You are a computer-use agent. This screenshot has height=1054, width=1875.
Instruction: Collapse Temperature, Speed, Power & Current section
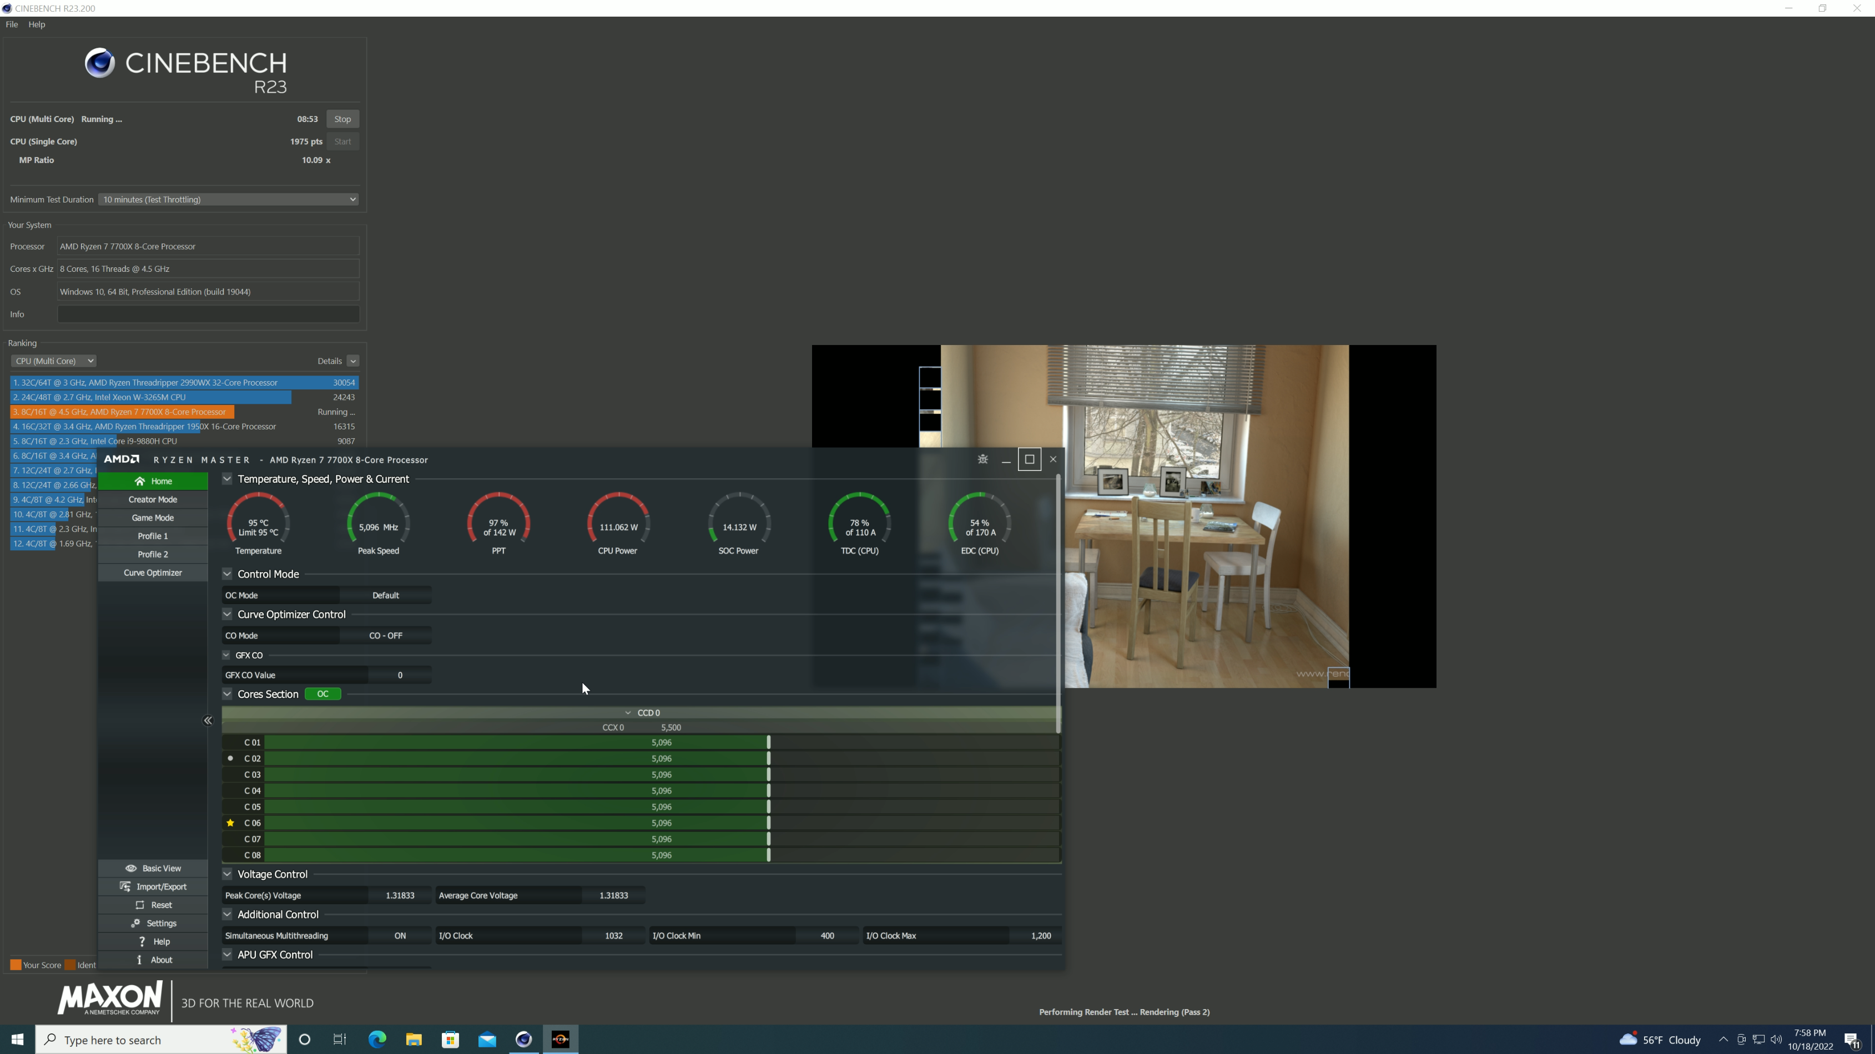coord(227,479)
